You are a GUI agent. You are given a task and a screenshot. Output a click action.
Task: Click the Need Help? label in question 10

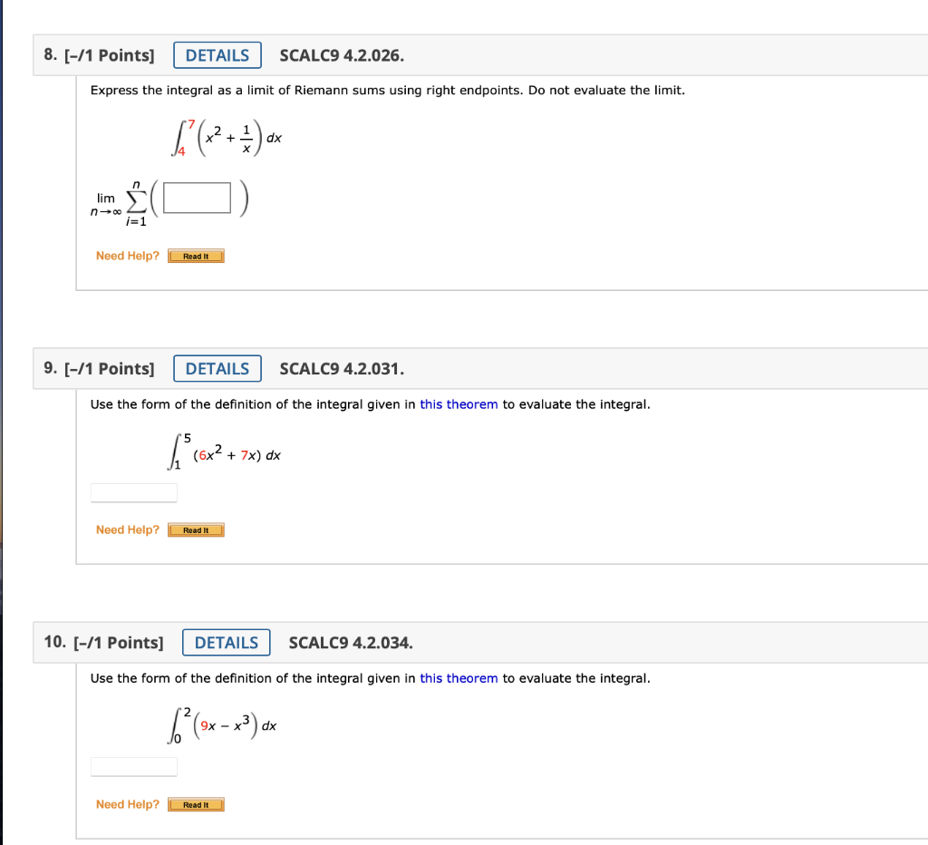tap(127, 804)
